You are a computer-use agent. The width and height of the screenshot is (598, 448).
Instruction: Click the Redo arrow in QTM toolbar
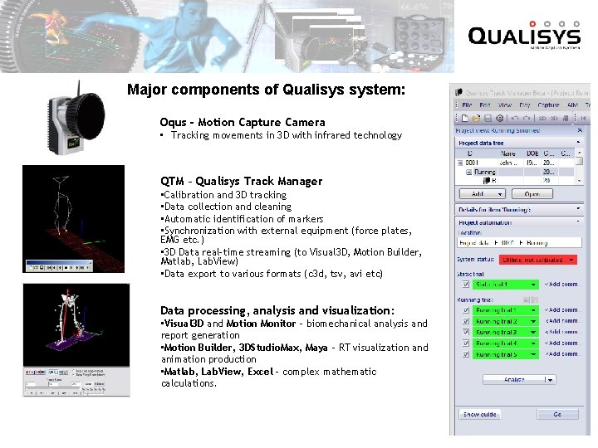point(527,119)
